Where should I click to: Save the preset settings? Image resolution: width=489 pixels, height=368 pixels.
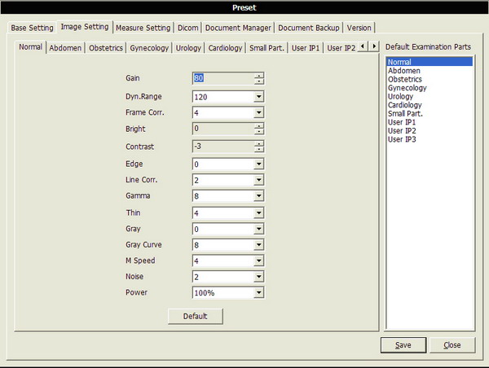click(403, 345)
